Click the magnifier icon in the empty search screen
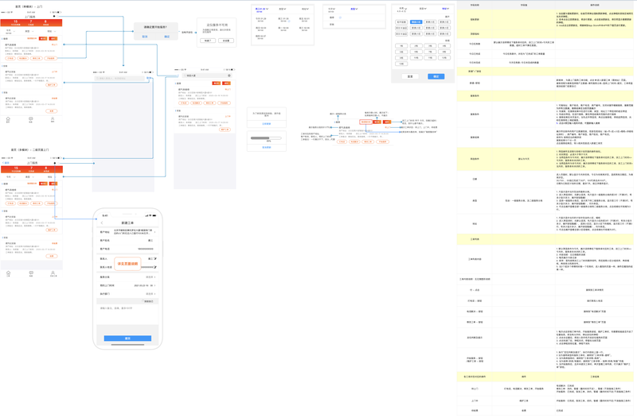637x418 pixels. point(97,78)
